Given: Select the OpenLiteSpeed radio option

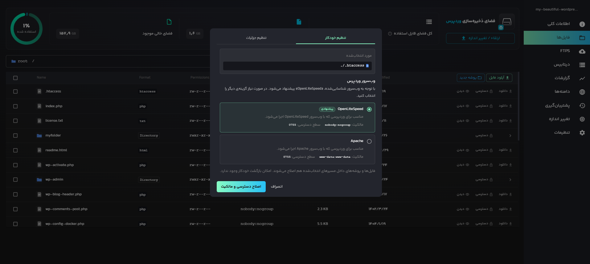Looking at the screenshot, I should (x=369, y=109).
